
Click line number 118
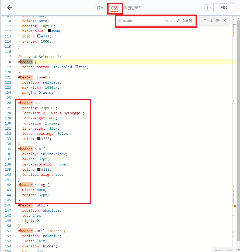8,62
